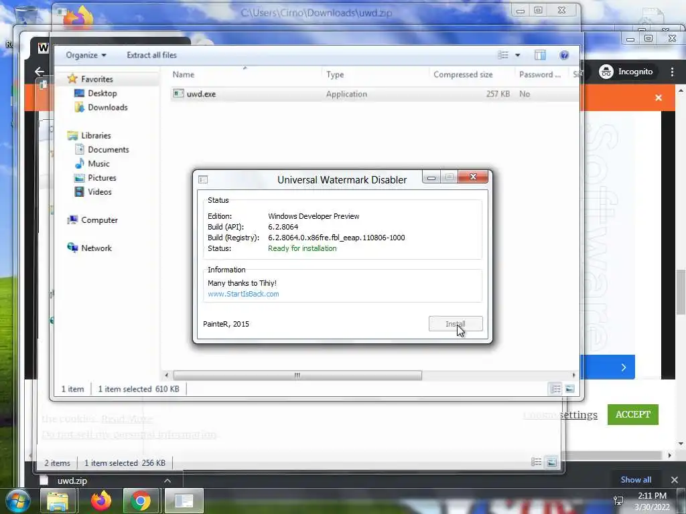Select Computer in the navigation pane

tap(99, 220)
